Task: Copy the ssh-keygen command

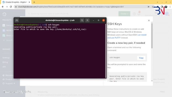Action: 141,58
